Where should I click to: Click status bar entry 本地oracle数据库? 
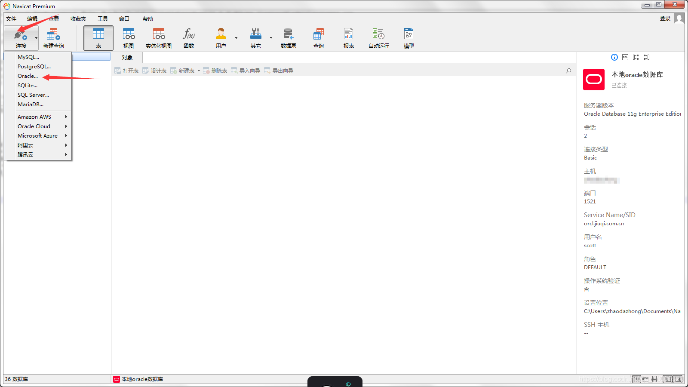coord(138,379)
